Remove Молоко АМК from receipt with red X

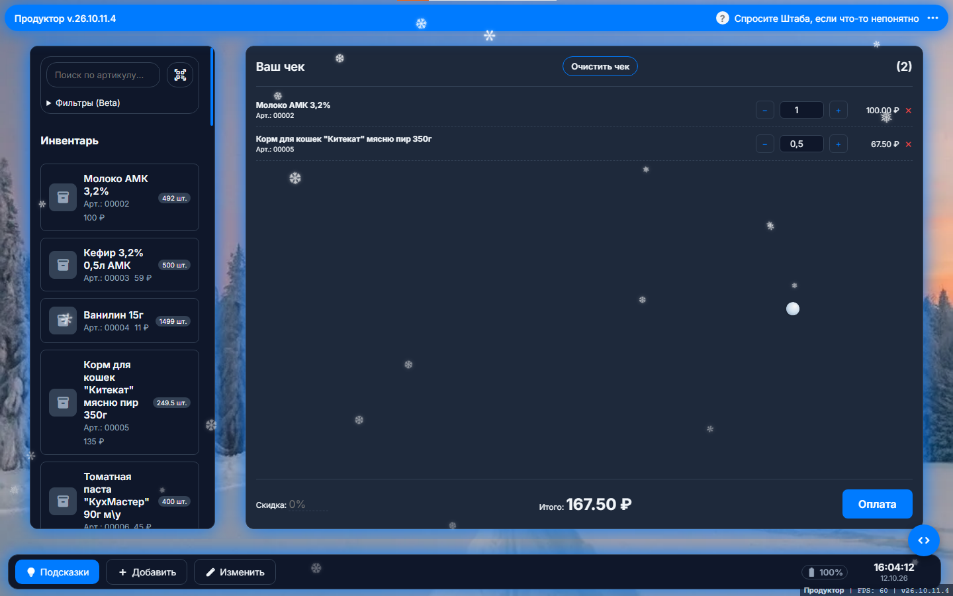tap(909, 111)
